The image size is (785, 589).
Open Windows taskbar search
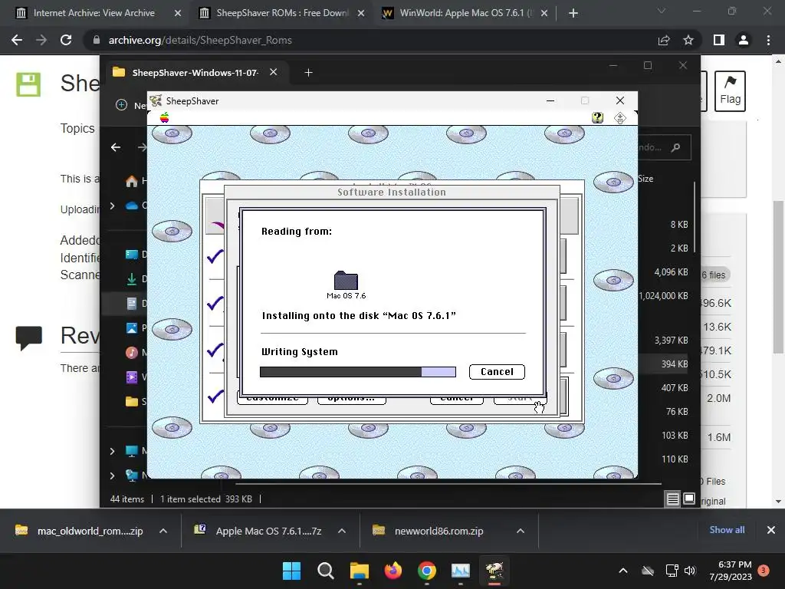pyautogui.click(x=325, y=571)
